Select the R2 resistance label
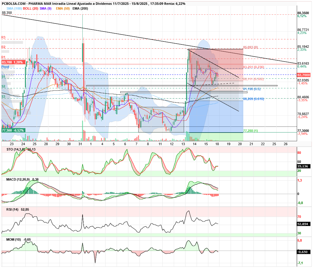 [x=3, y=47]
